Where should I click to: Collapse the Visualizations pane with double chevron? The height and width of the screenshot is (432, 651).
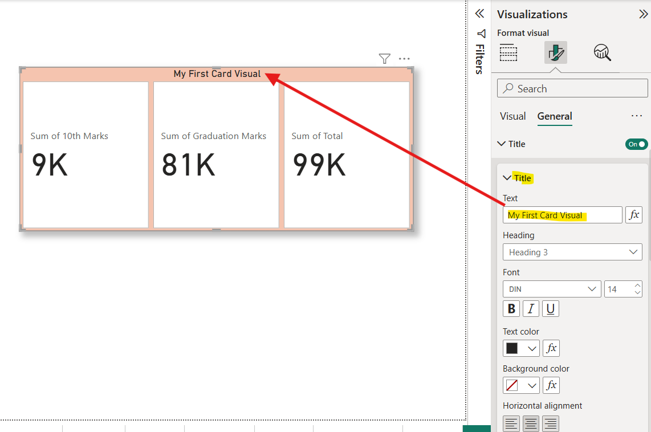click(x=643, y=14)
